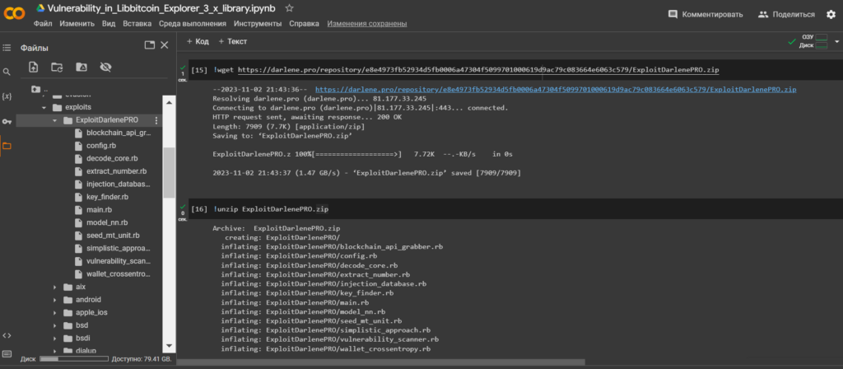Screen dimensions: 843x369
Task: Click file tree scrollbar up arrow
Action: pyautogui.click(x=170, y=102)
